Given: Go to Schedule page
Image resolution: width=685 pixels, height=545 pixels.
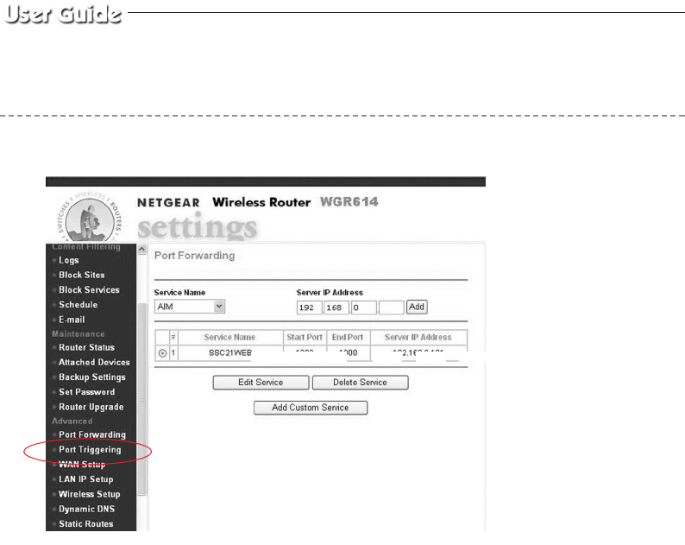Looking at the screenshot, I should pos(79,305).
